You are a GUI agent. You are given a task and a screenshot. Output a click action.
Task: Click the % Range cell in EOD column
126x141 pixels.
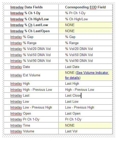click(x=85, y=43)
